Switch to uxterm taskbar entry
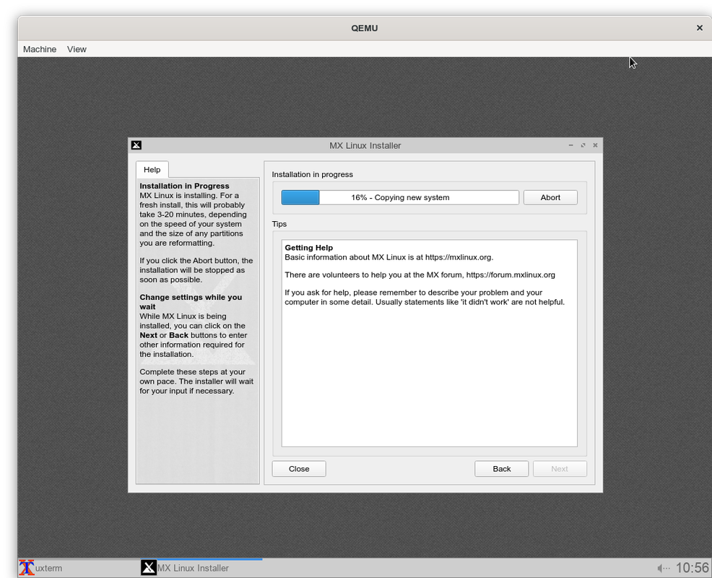This screenshot has width=712, height=578. 48,568
